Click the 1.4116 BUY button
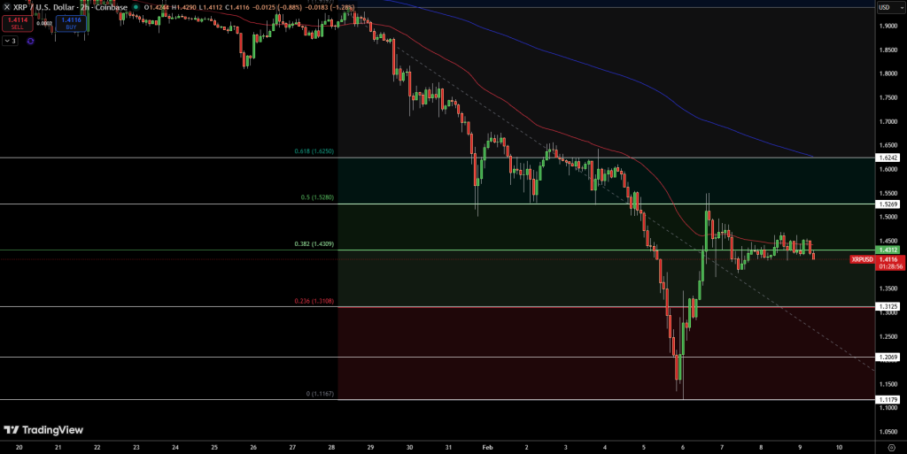Image resolution: width=907 pixels, height=454 pixels. click(x=71, y=23)
